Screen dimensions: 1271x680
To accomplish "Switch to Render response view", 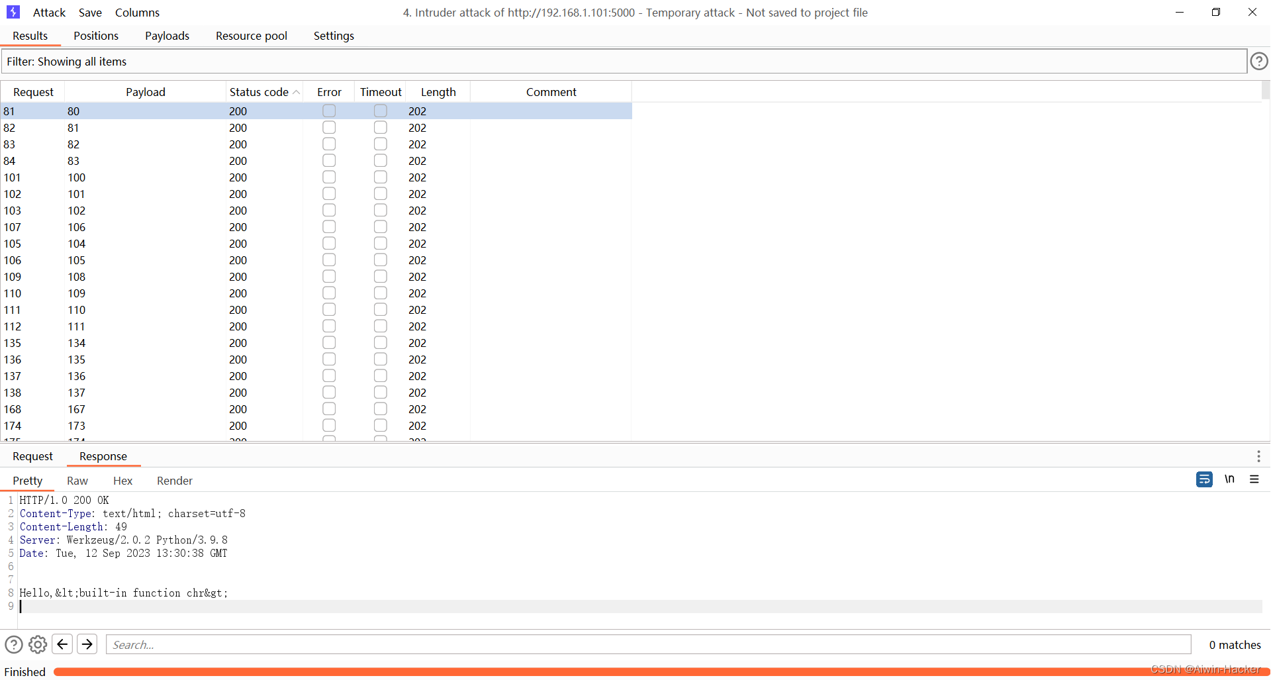I will pyautogui.click(x=175, y=481).
